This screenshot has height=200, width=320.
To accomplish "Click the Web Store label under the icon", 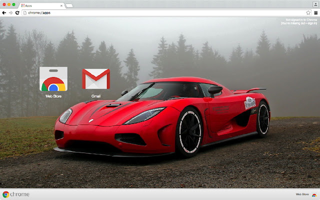I will click(53, 96).
